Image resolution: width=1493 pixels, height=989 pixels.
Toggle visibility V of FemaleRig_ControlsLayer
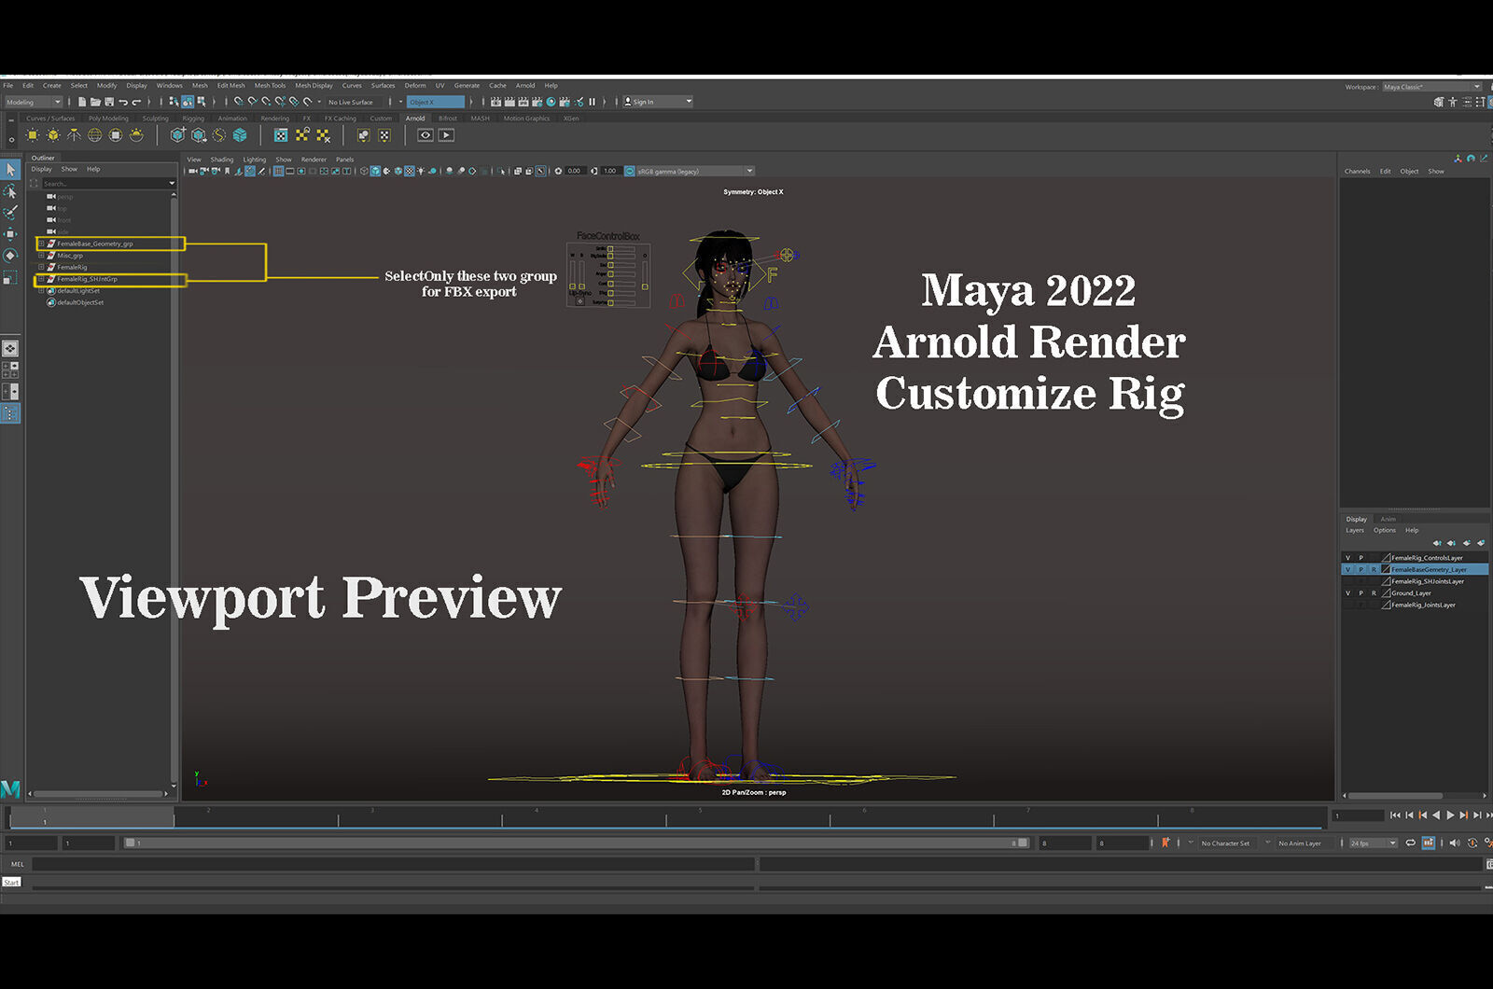coord(1347,558)
